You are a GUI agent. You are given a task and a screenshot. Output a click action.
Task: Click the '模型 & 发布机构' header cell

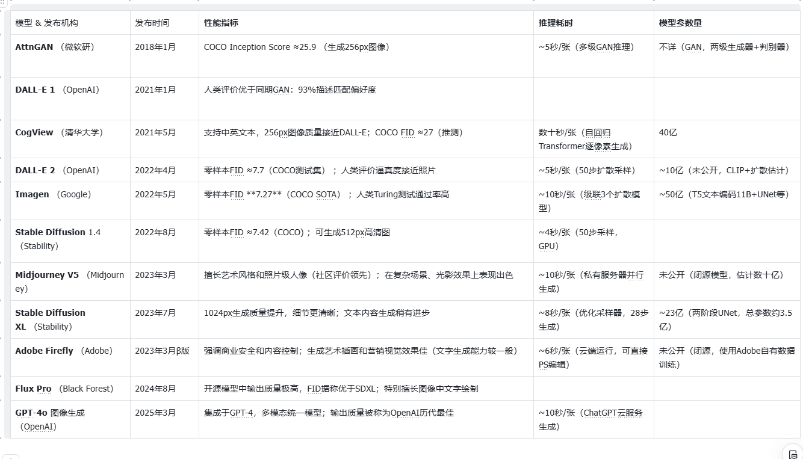70,23
